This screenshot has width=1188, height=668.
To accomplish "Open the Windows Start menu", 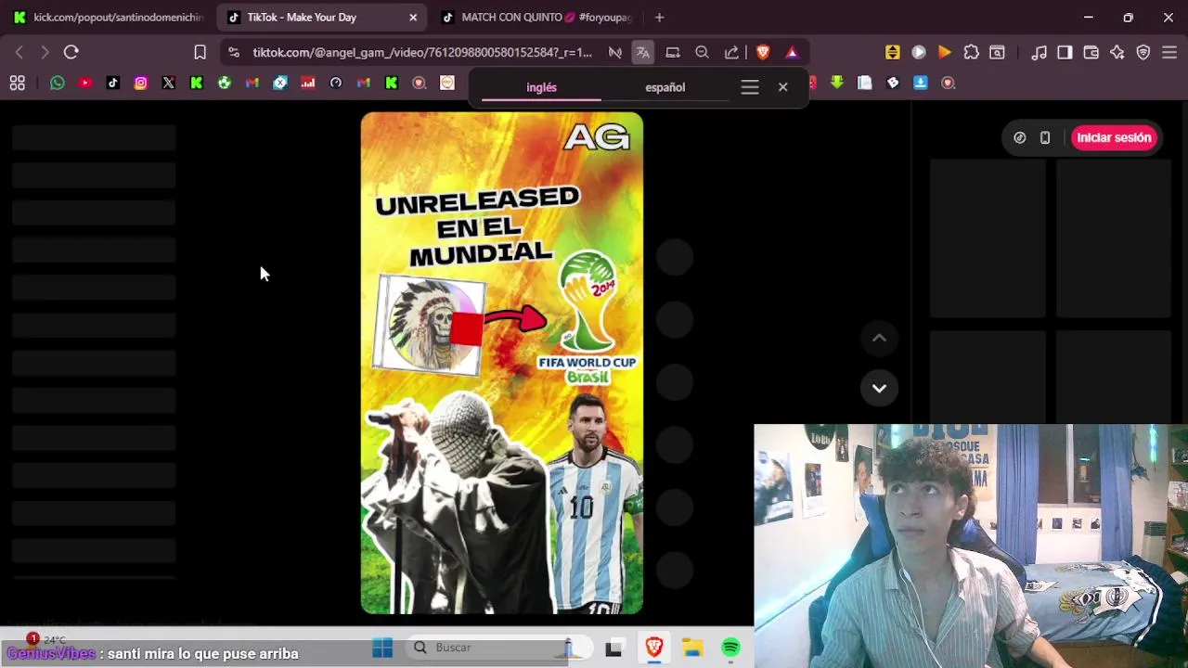I will click(382, 648).
